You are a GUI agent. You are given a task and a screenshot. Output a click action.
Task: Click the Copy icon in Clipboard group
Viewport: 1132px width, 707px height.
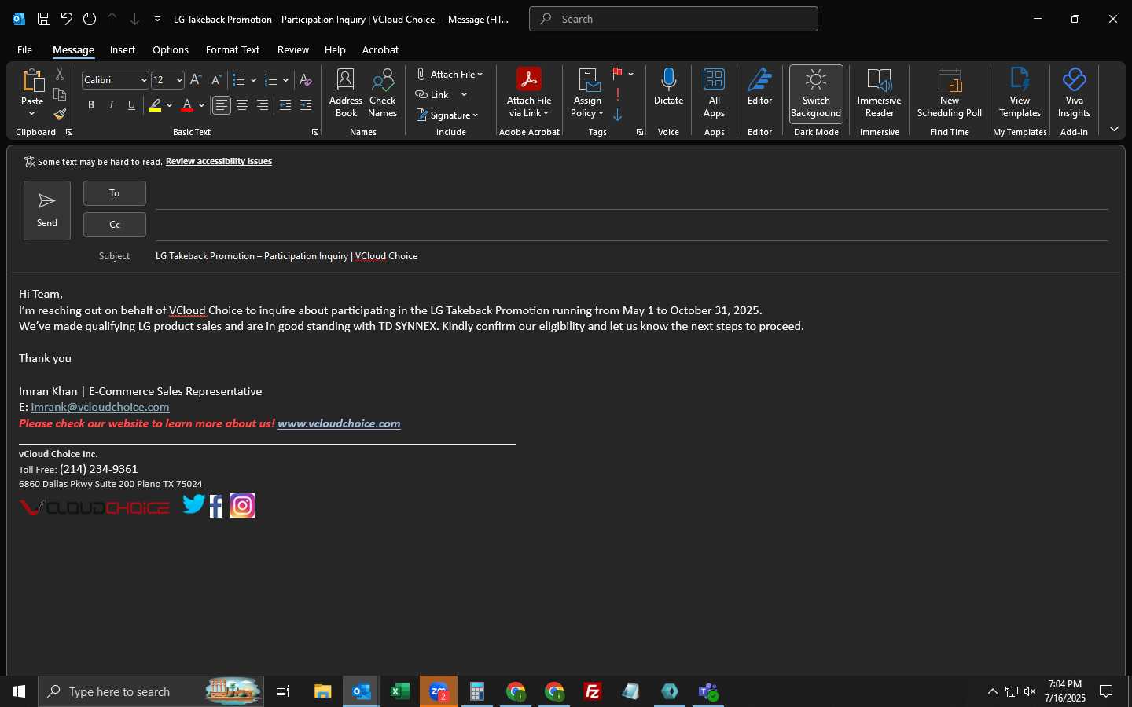coord(60,95)
